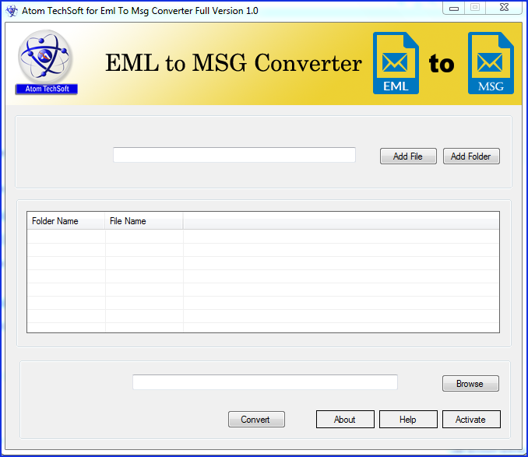Click the Activate button
The width and height of the screenshot is (528, 457).
pyautogui.click(x=471, y=420)
